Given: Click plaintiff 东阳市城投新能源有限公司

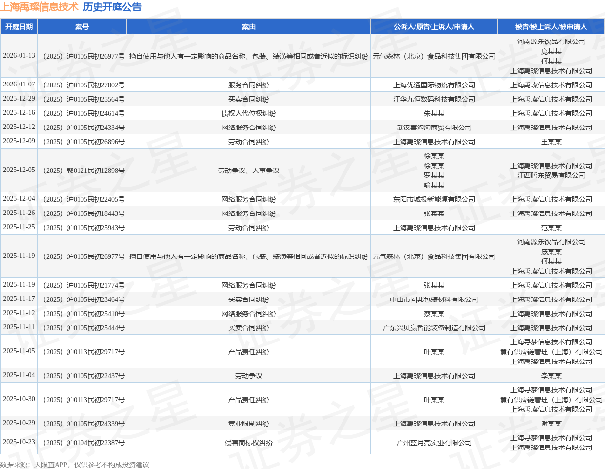Looking at the screenshot, I should 434,199.
